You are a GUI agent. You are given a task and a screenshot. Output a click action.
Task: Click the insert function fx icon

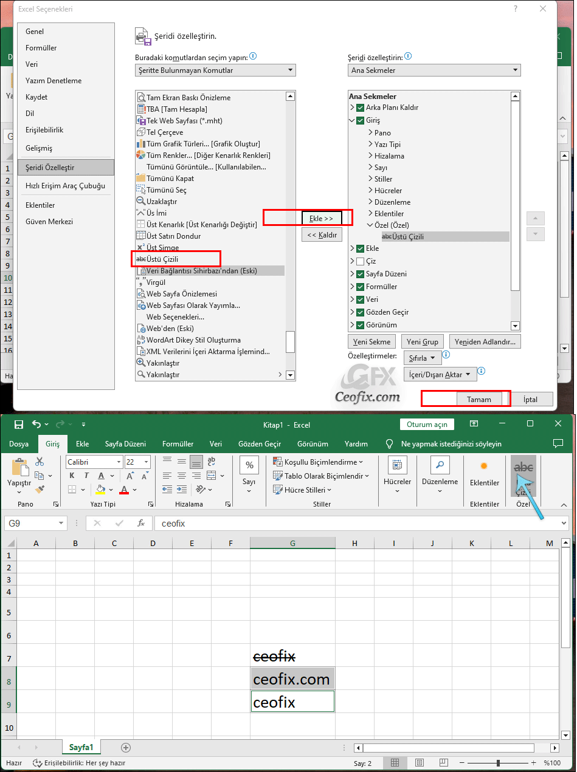click(x=141, y=523)
